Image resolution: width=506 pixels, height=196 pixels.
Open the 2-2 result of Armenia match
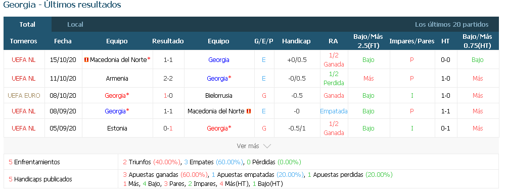168,78
